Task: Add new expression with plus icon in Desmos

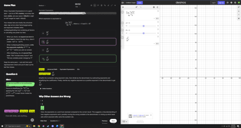Action: pyautogui.click(x=123, y=7)
